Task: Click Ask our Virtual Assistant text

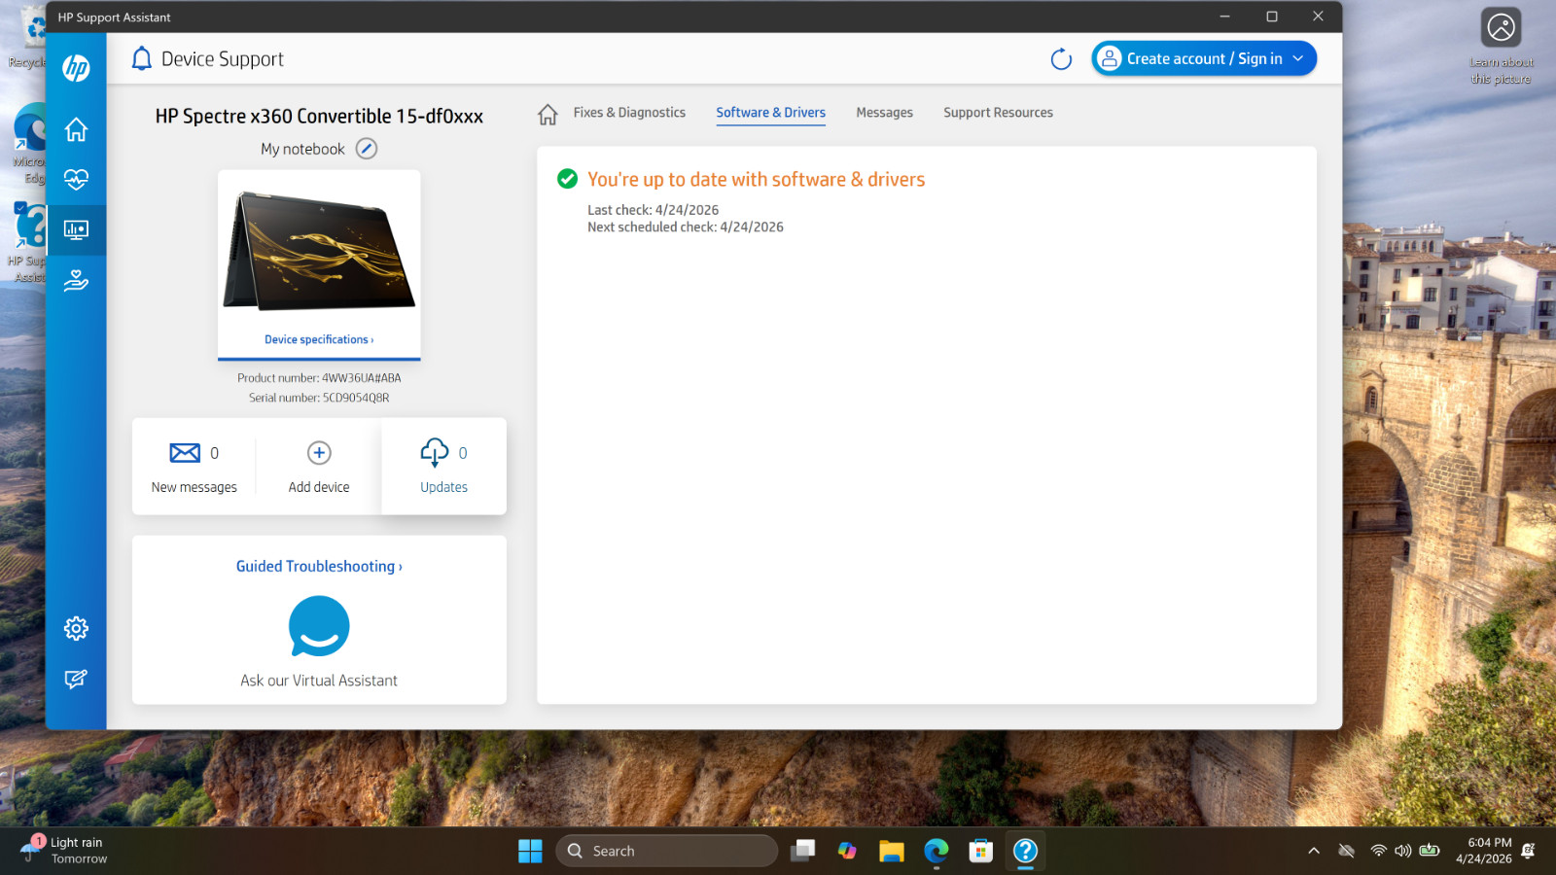Action: click(319, 681)
